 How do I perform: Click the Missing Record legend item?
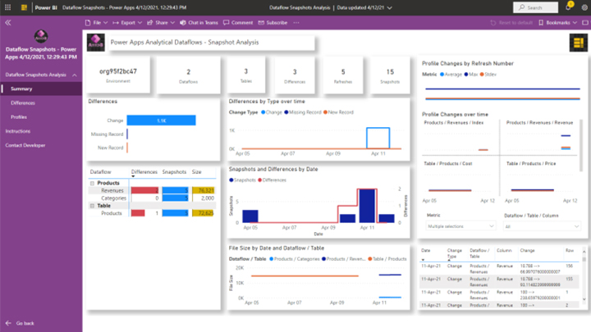[x=303, y=112]
